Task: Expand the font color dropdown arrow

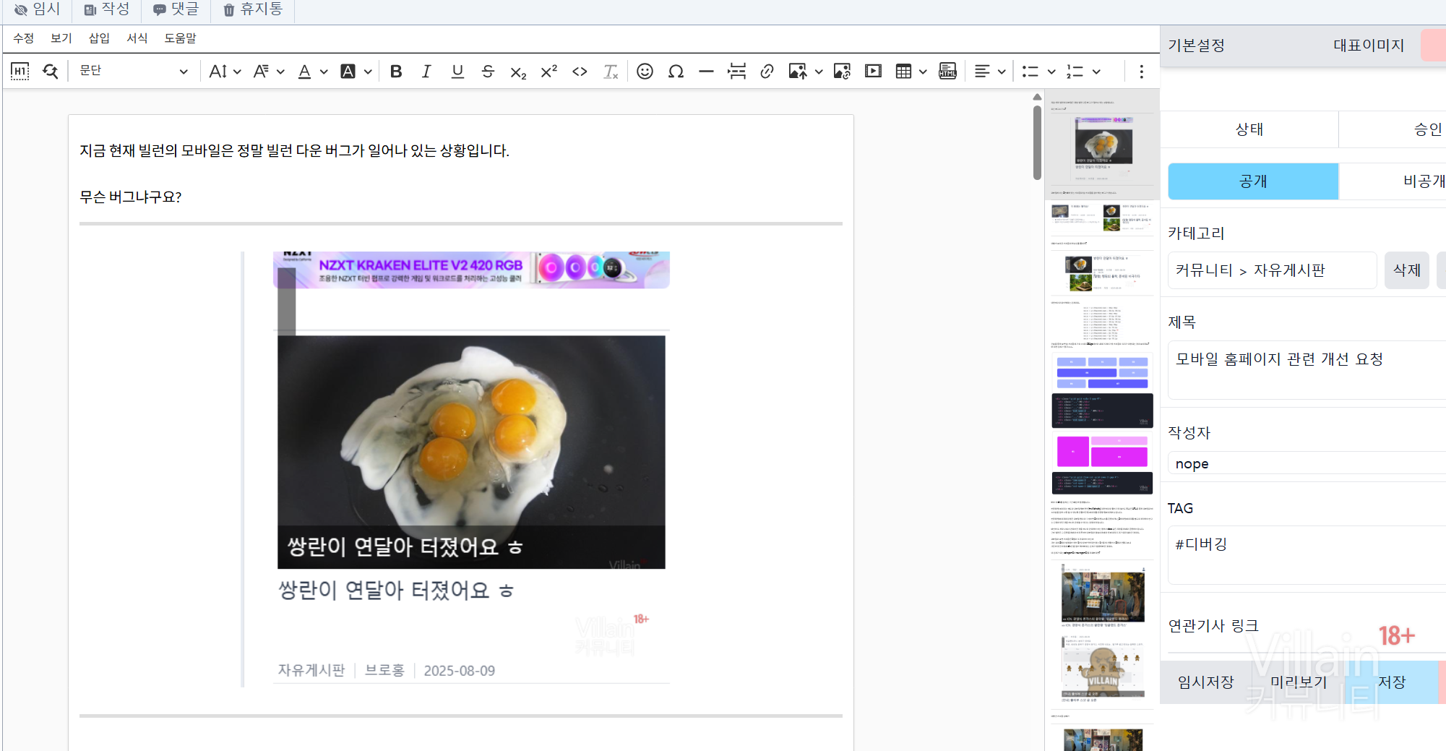Action: (324, 72)
